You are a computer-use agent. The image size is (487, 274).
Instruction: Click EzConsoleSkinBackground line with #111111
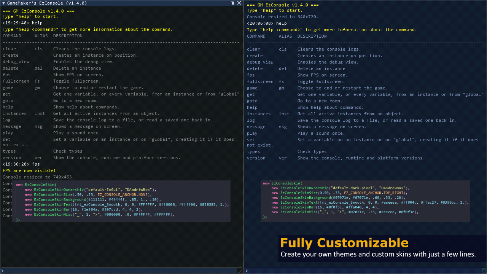tap(93, 199)
